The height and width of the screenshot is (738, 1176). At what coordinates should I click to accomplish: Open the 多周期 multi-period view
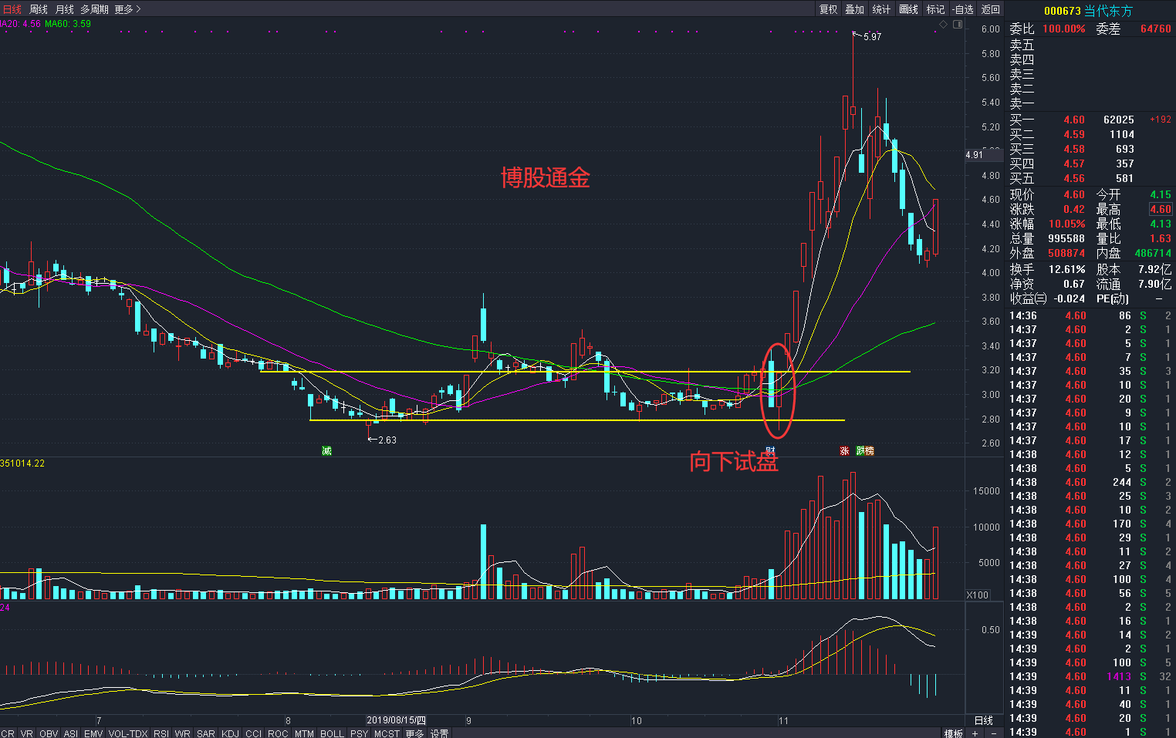point(94,9)
